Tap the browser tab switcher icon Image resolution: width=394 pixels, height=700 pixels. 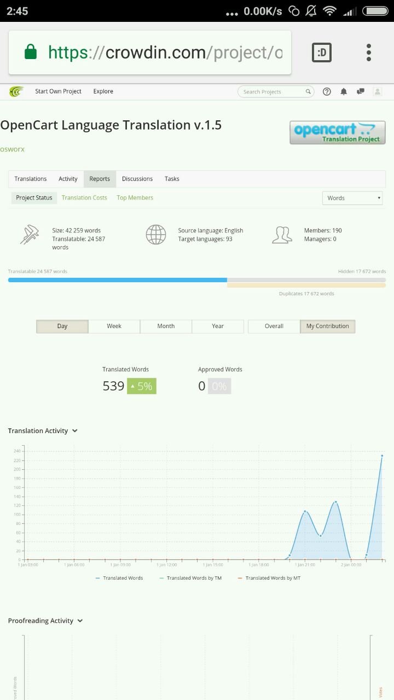[322, 52]
